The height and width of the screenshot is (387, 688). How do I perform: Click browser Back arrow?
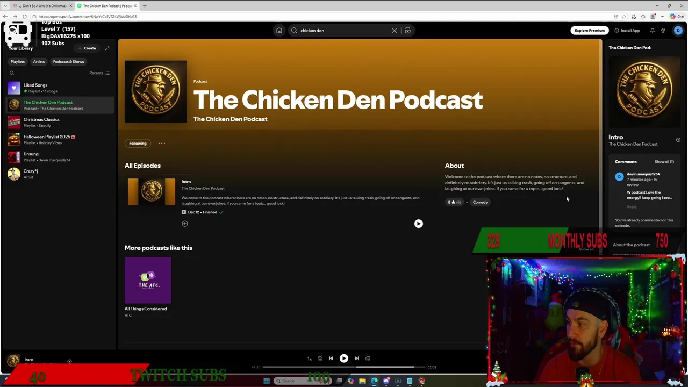[x=5, y=17]
